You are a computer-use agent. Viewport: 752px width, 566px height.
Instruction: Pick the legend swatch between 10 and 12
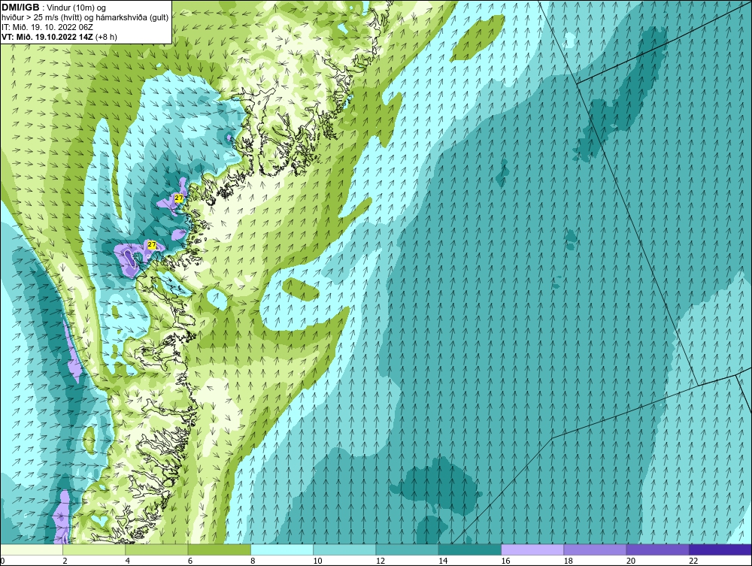pos(344,549)
